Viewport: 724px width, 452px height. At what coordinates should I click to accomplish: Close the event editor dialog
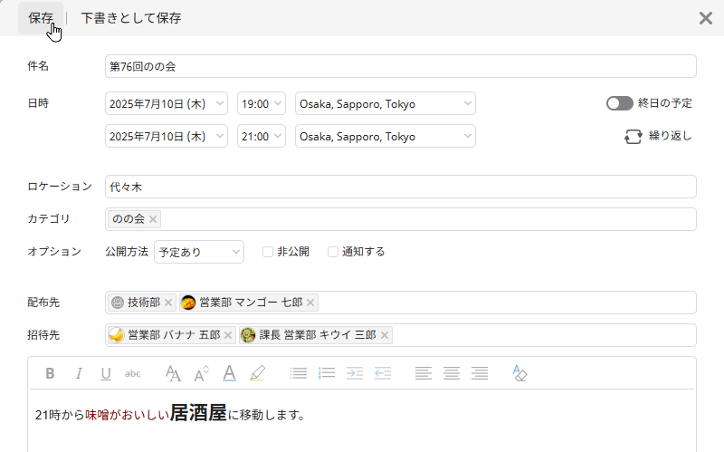(706, 18)
